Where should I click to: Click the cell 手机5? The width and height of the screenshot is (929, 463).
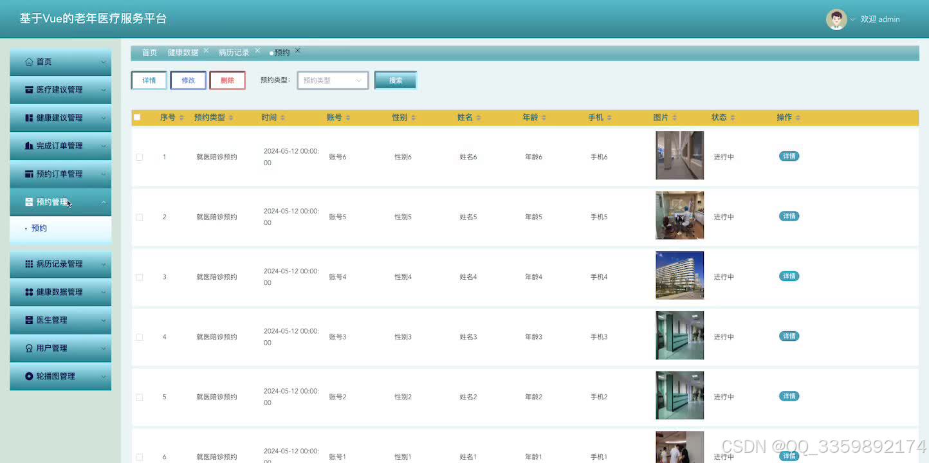click(599, 217)
